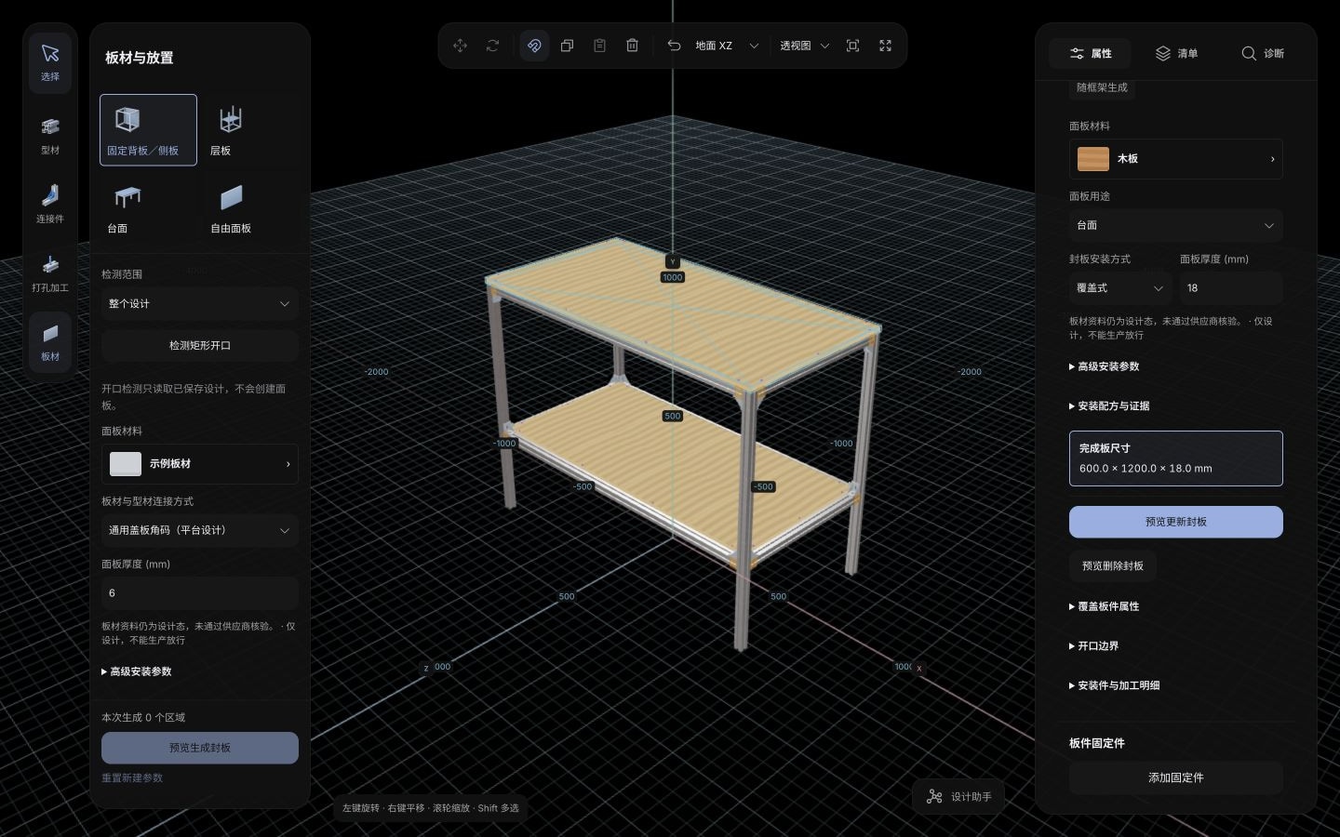Expand 安装件与加工明细 section
Viewport: 1340px width, 837px height.
point(1115,686)
